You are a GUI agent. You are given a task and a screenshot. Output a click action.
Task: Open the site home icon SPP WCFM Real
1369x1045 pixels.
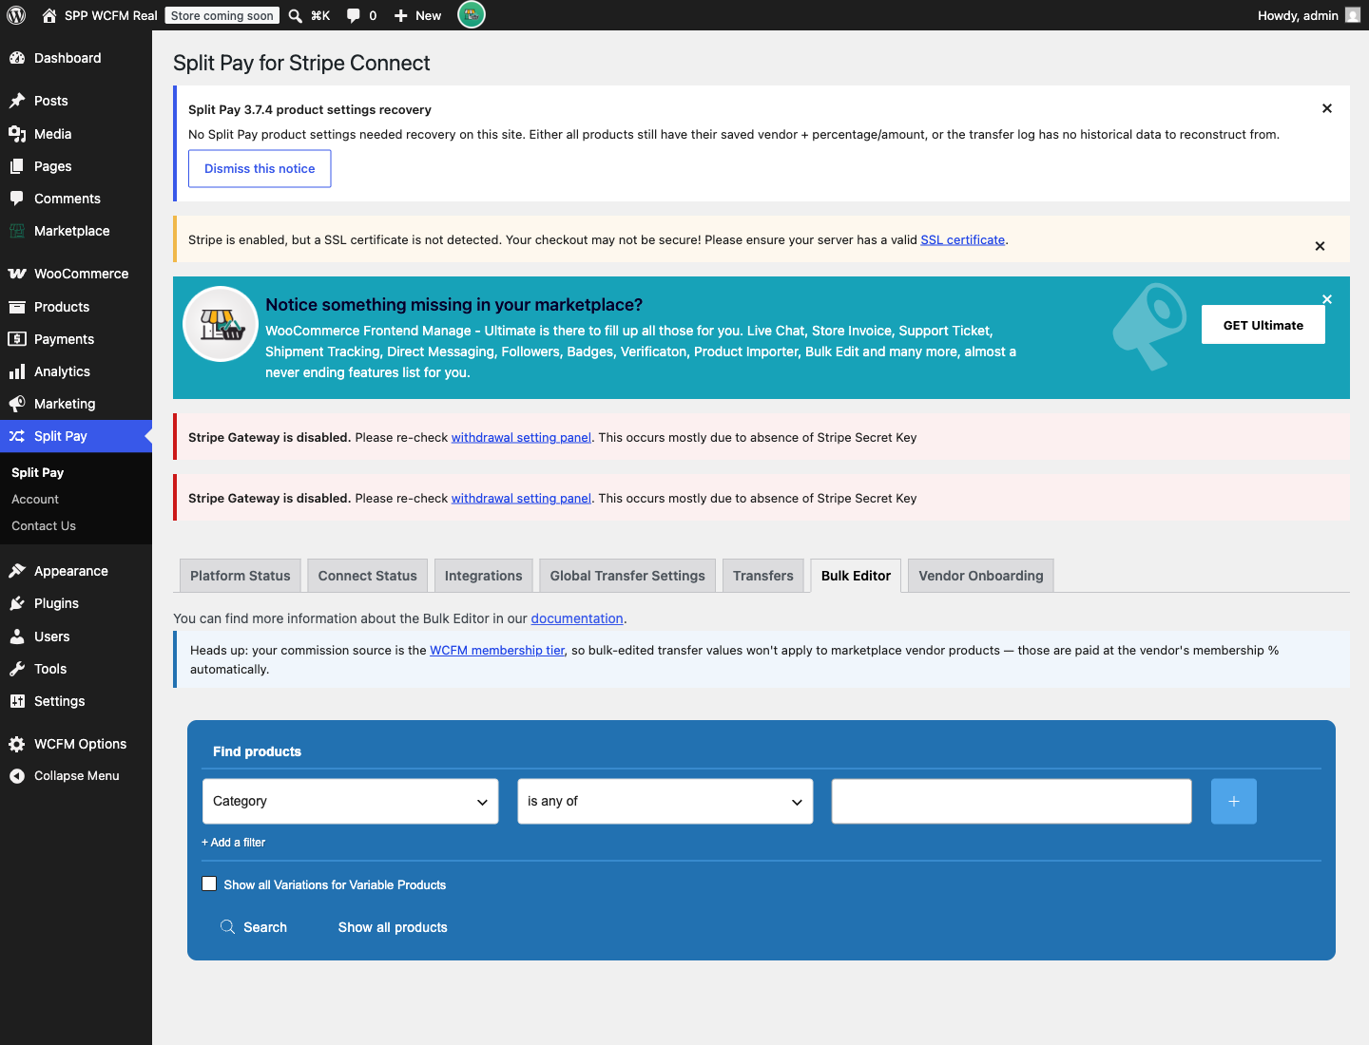coord(49,15)
